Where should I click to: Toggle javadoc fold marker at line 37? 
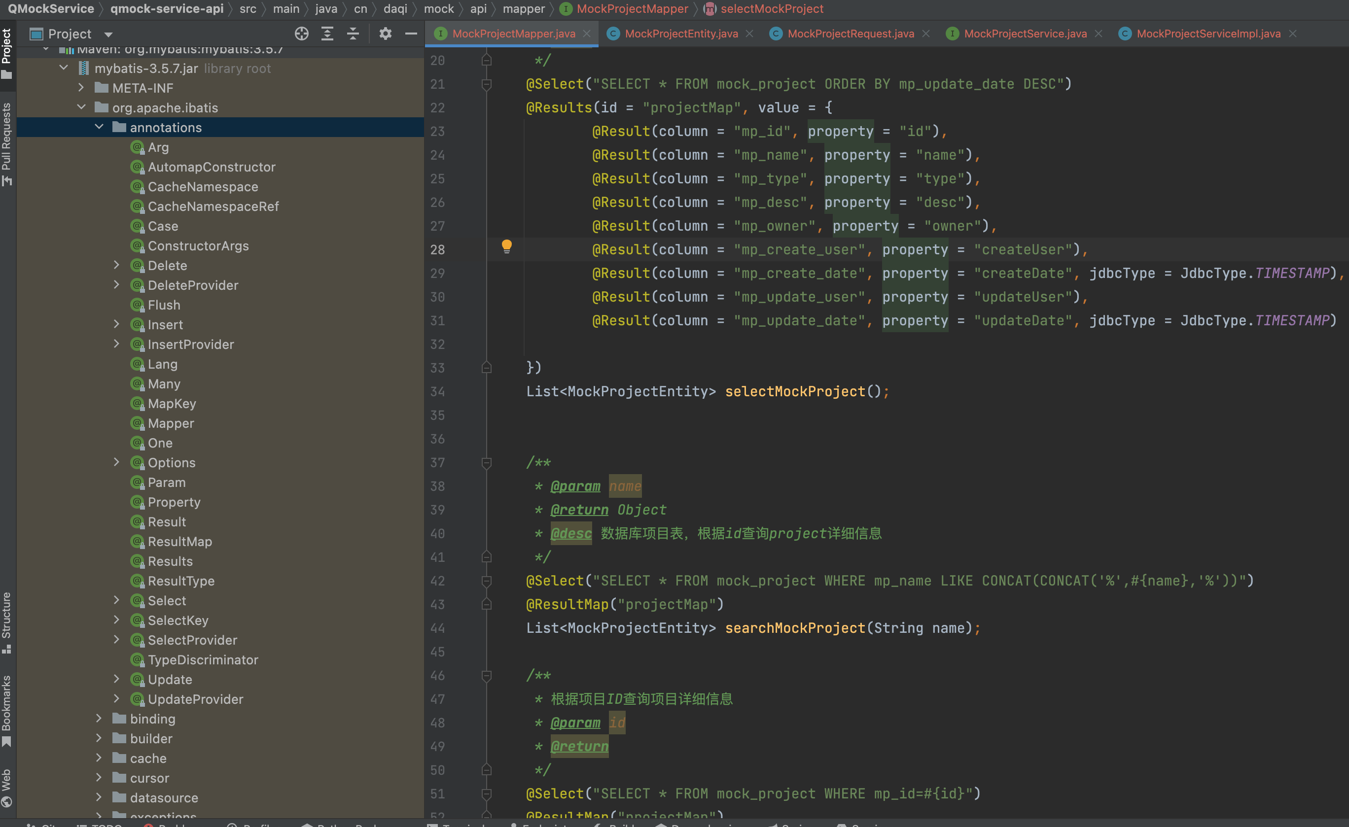[x=486, y=463]
